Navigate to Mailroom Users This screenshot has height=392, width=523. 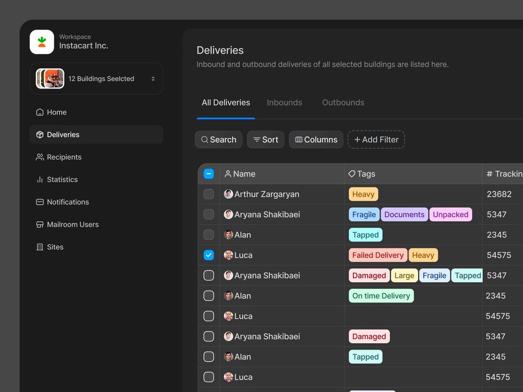point(72,224)
